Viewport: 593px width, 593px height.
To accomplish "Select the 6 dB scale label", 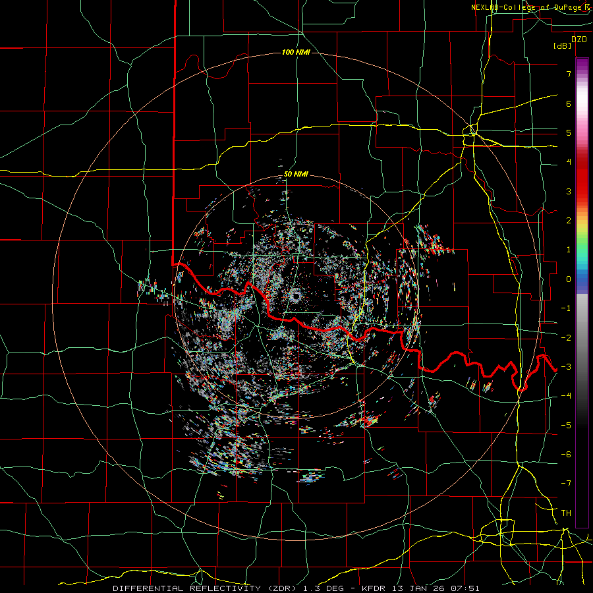I will pos(569,103).
